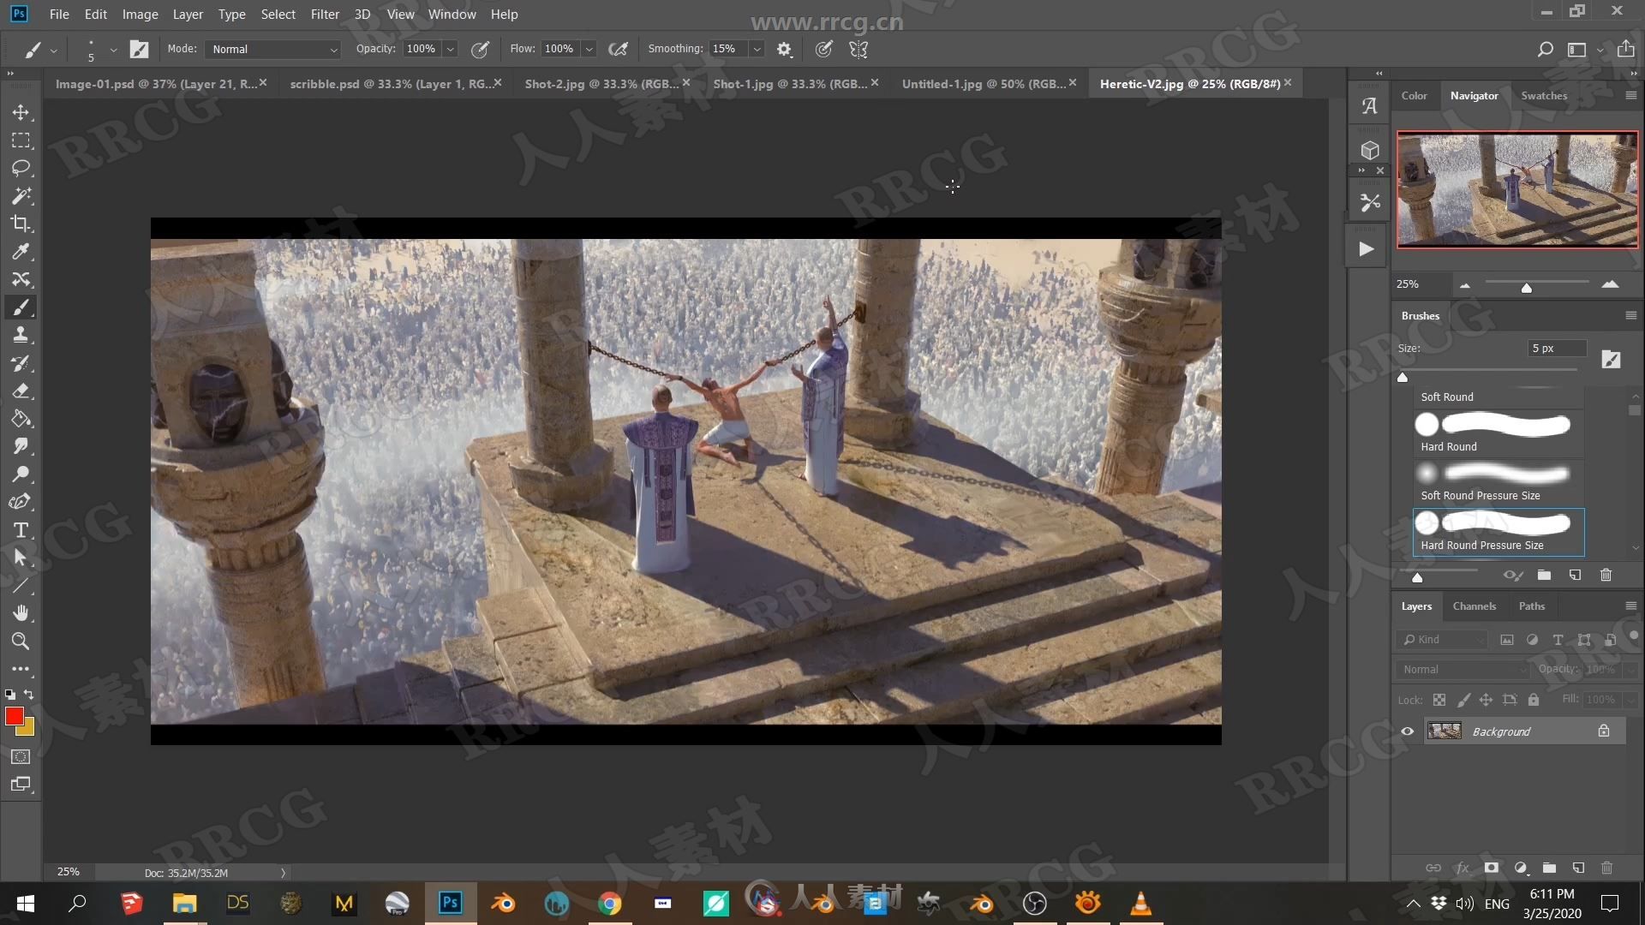Click status bar arrow beside Doc size
Viewport: 1645px width, 925px height.
click(283, 873)
